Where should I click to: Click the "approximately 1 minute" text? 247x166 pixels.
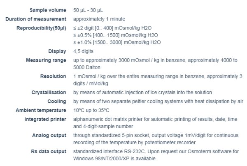coord(99,19)
